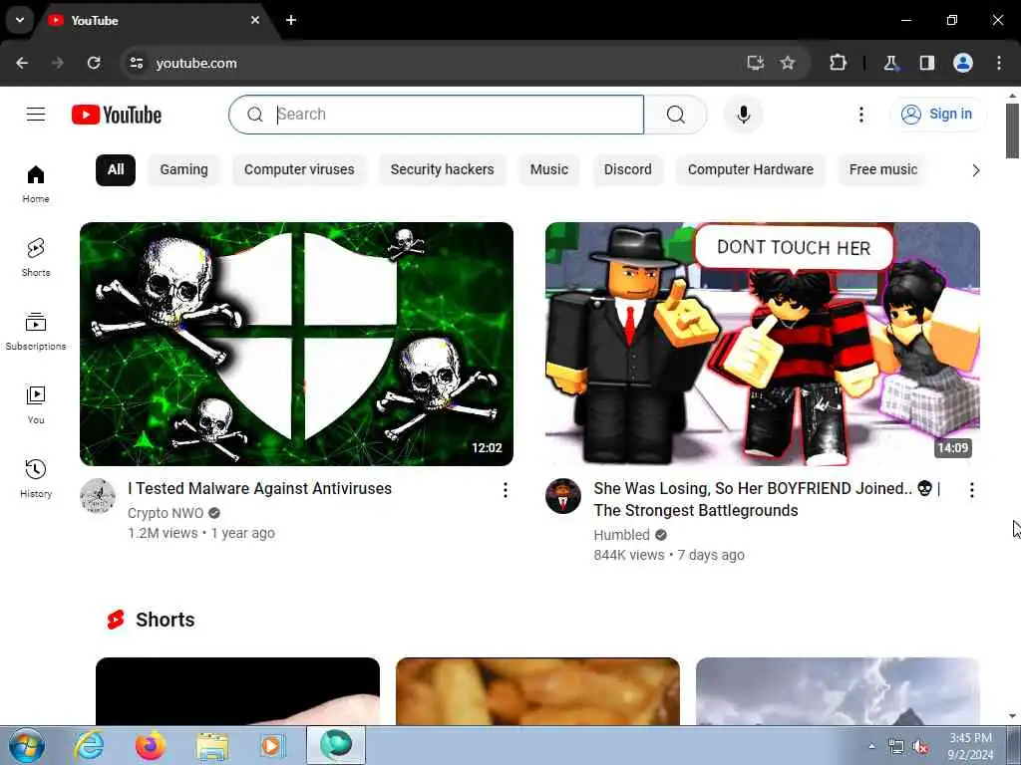Click install app icon in address bar
Image resolution: width=1021 pixels, height=765 pixels.
click(756, 63)
